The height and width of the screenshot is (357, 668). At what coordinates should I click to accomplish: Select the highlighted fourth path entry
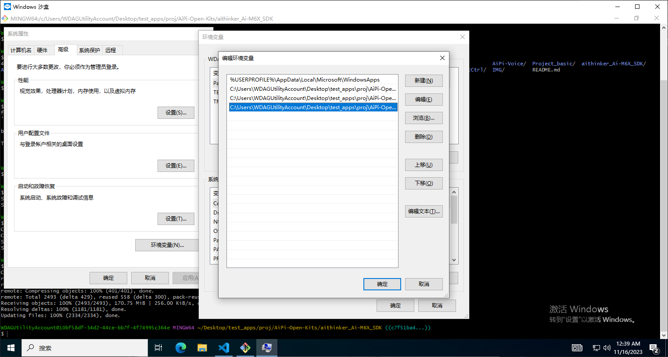313,107
